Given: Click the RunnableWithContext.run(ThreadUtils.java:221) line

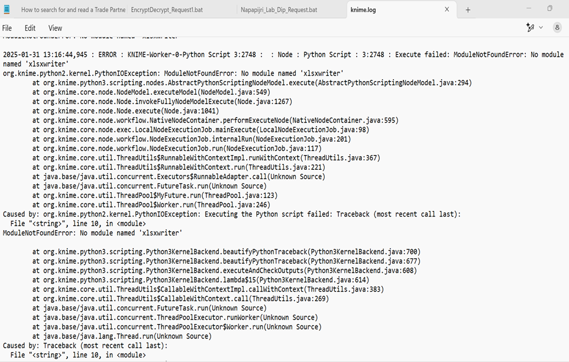Looking at the screenshot, I should 179,167.
